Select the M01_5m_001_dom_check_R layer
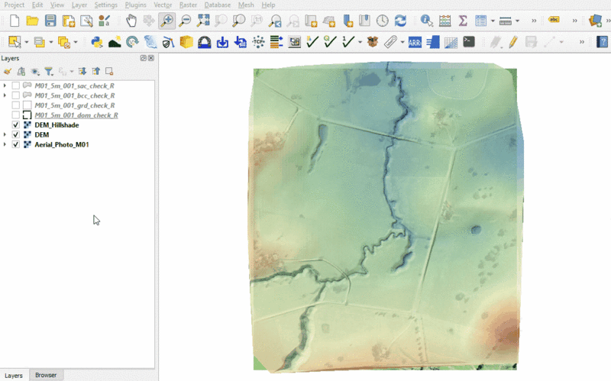611x381 pixels. click(76, 115)
